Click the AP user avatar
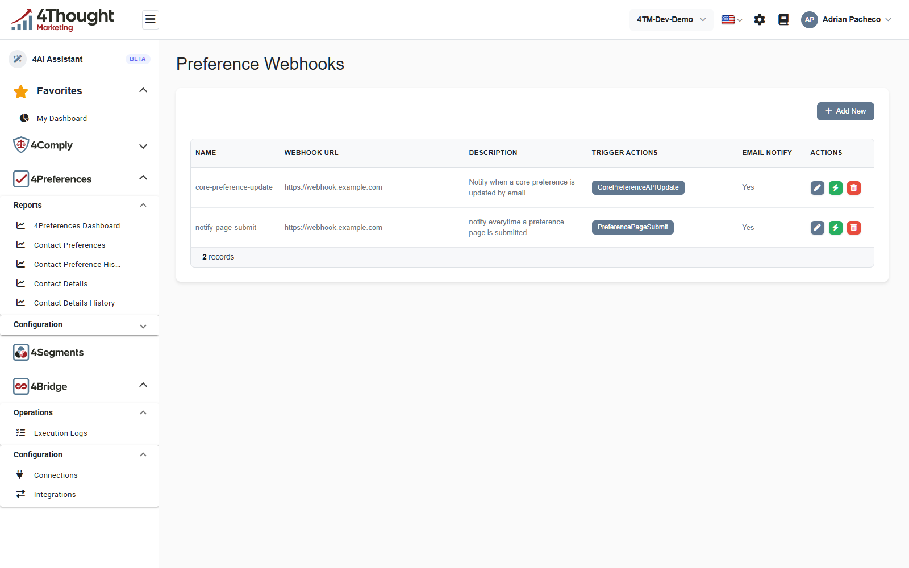Screen dimensions: 909x568 tap(810, 20)
